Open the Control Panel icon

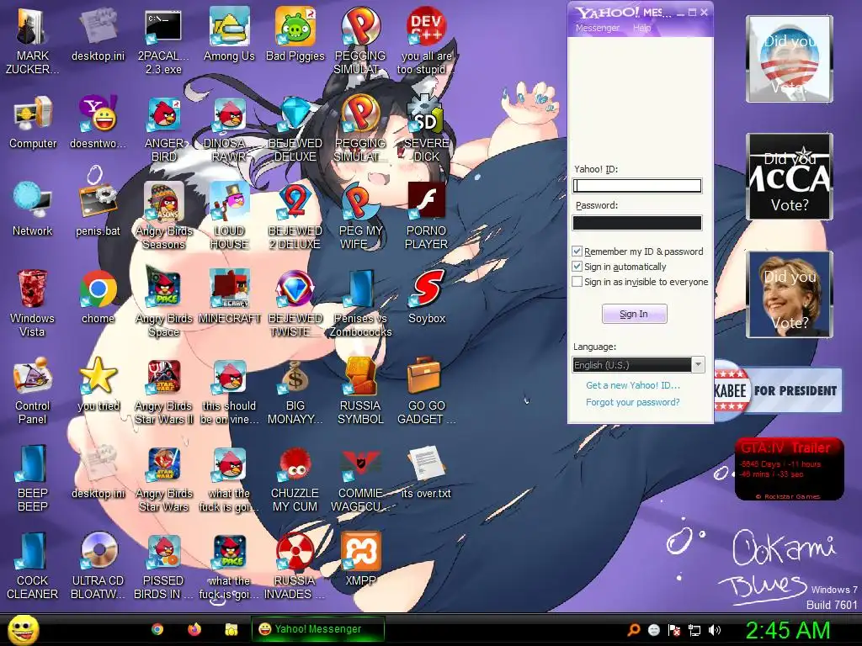coord(33,390)
